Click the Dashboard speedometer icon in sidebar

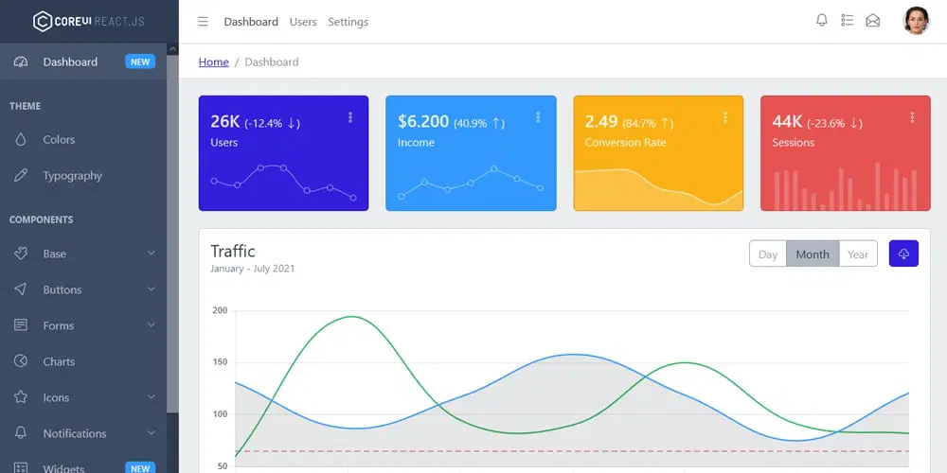click(21, 61)
